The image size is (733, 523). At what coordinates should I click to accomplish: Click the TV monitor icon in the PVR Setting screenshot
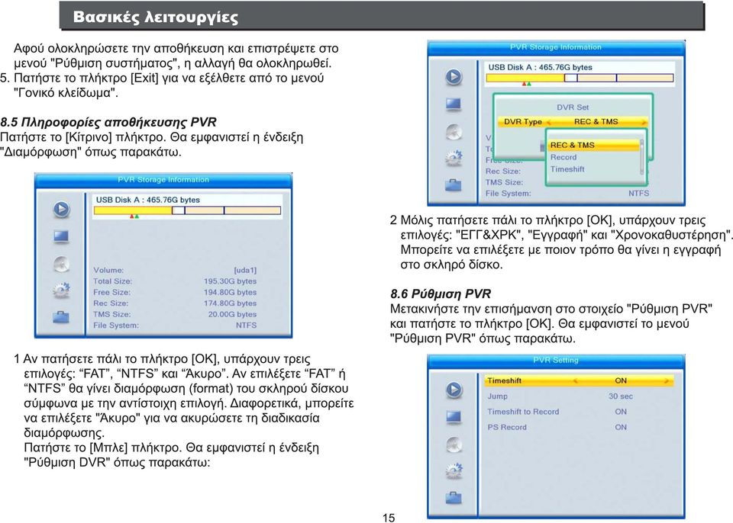point(454,416)
